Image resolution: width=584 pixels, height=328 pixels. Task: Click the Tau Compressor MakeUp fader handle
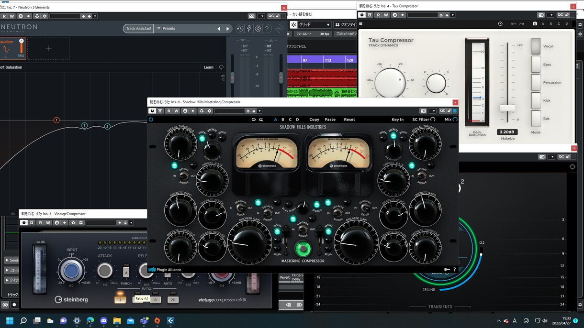tap(507, 108)
